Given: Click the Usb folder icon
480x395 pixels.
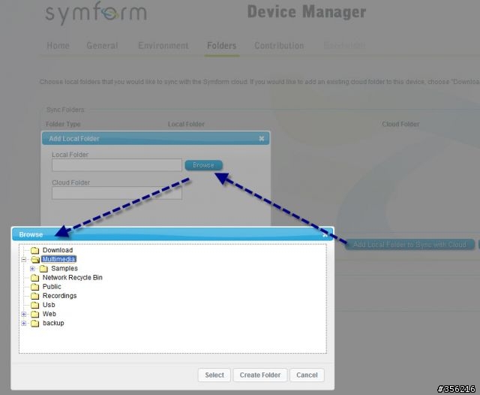Looking at the screenshot, I should click(x=35, y=305).
